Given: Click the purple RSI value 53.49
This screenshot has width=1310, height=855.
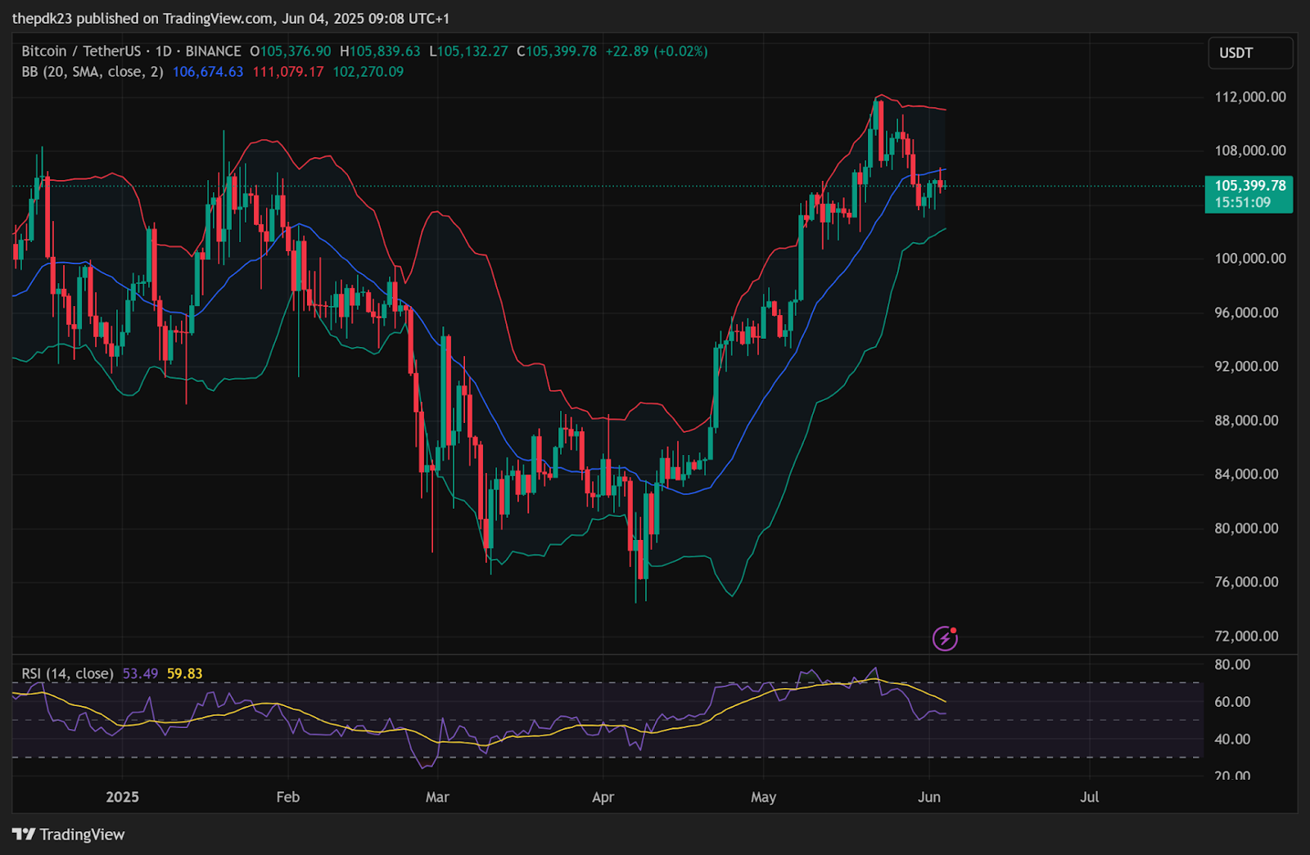Looking at the screenshot, I should click(x=140, y=674).
